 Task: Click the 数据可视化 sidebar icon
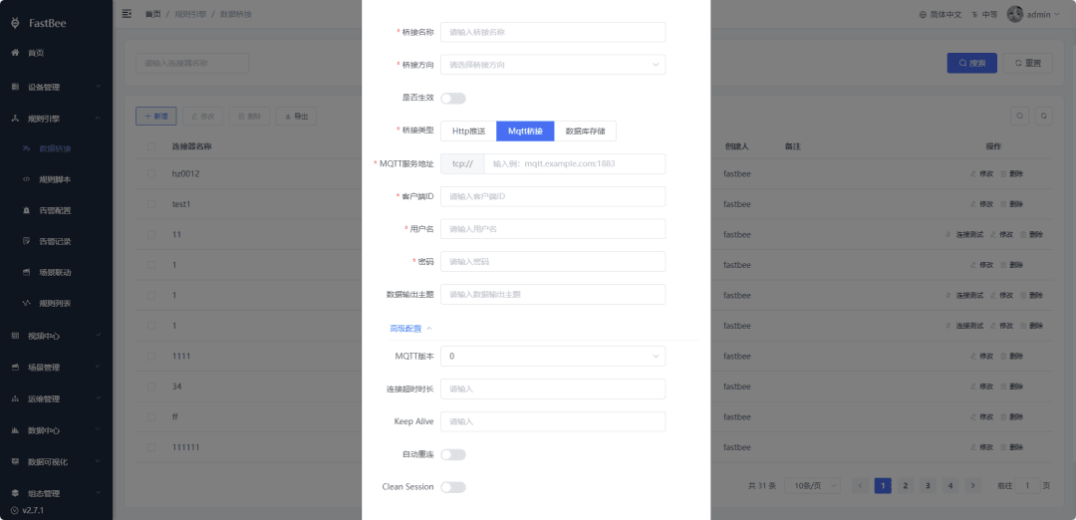coord(15,461)
